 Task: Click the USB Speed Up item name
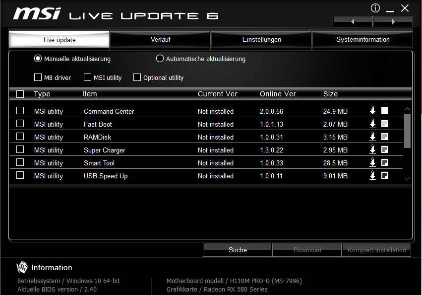click(106, 176)
